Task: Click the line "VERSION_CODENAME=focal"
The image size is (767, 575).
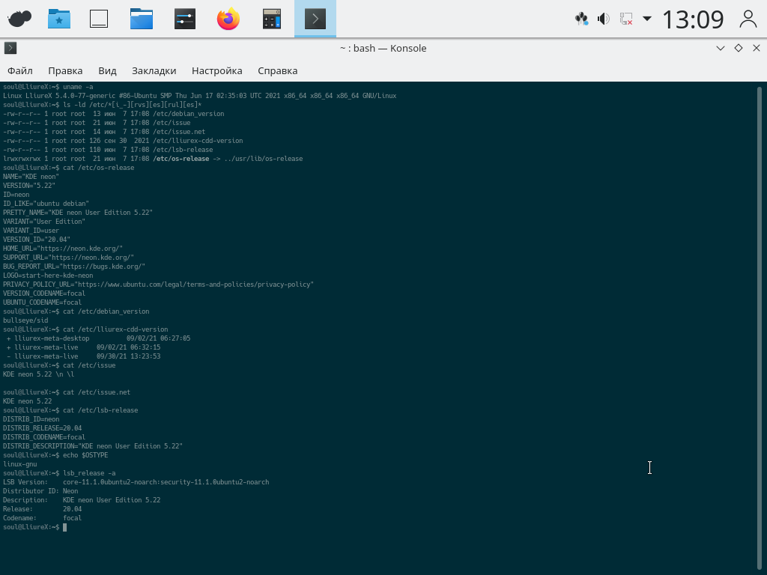Action: (44, 293)
